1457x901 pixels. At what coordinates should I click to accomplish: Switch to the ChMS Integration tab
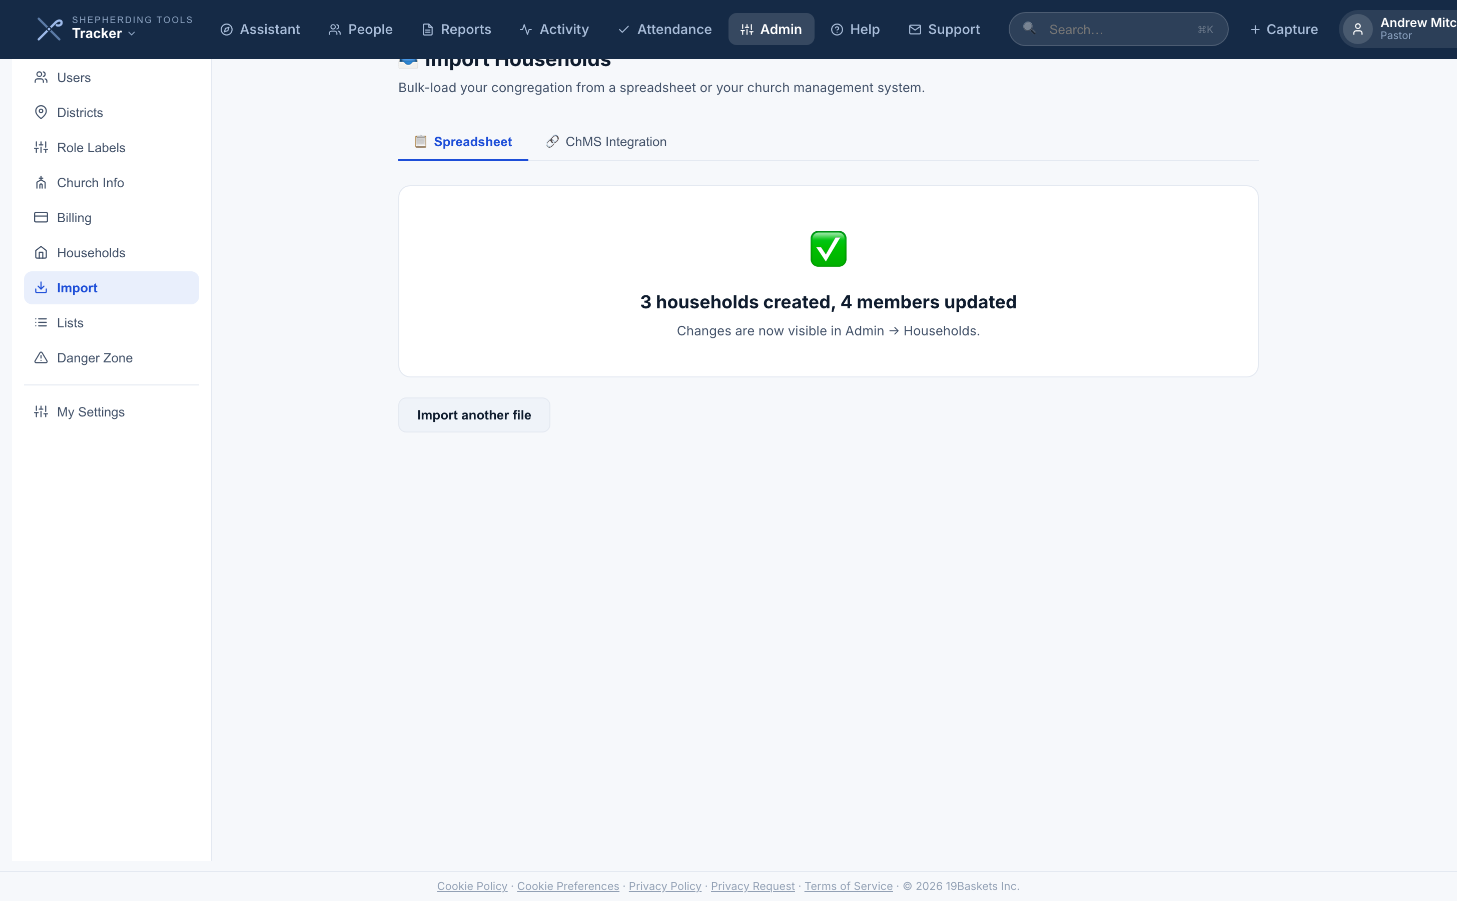(x=606, y=142)
